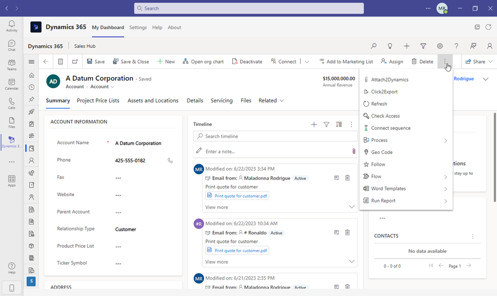Click the Save button
Screen dimensions: 497x296
(96, 62)
